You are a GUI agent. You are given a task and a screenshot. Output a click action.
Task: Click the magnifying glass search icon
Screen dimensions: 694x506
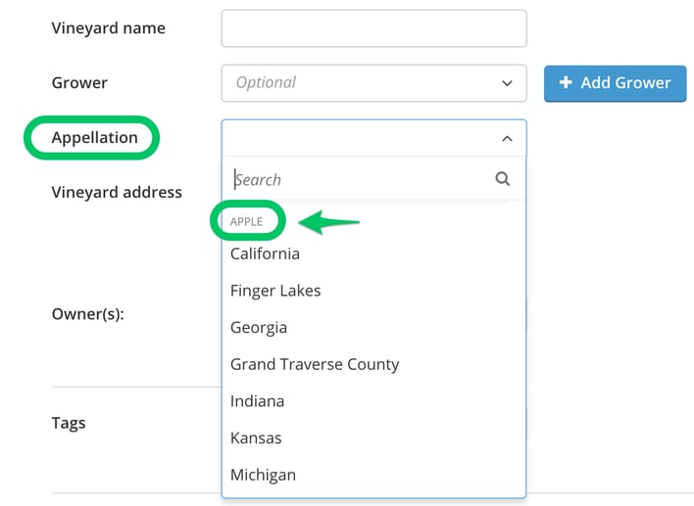[502, 179]
